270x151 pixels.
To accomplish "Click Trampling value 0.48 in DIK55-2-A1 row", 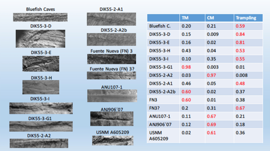I will 240,83.
